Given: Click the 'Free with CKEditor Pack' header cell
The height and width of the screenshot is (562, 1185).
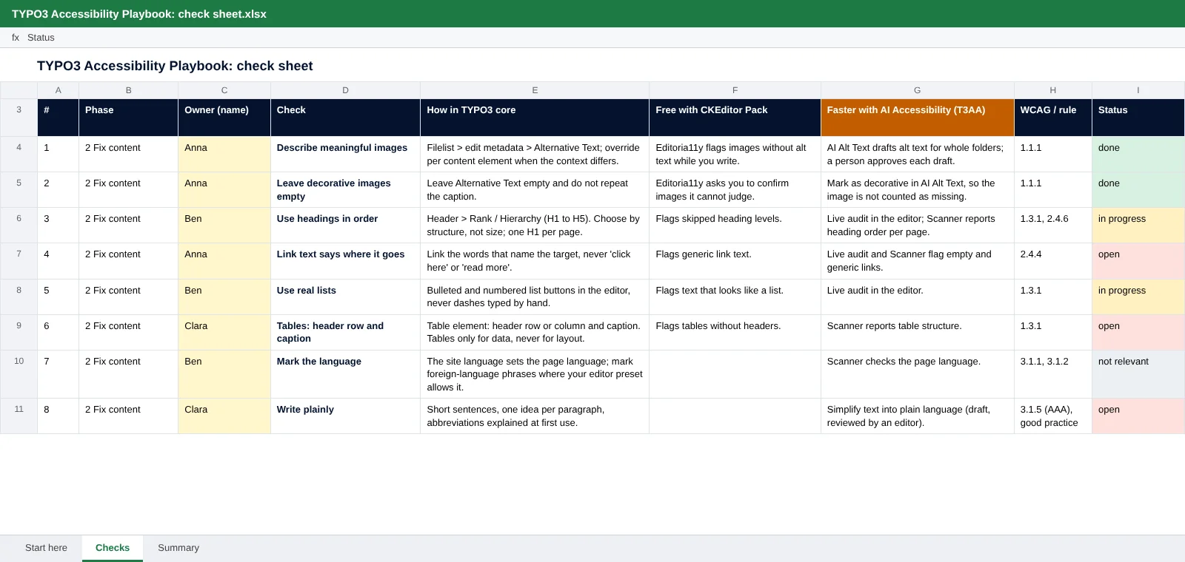Looking at the screenshot, I should pos(735,118).
